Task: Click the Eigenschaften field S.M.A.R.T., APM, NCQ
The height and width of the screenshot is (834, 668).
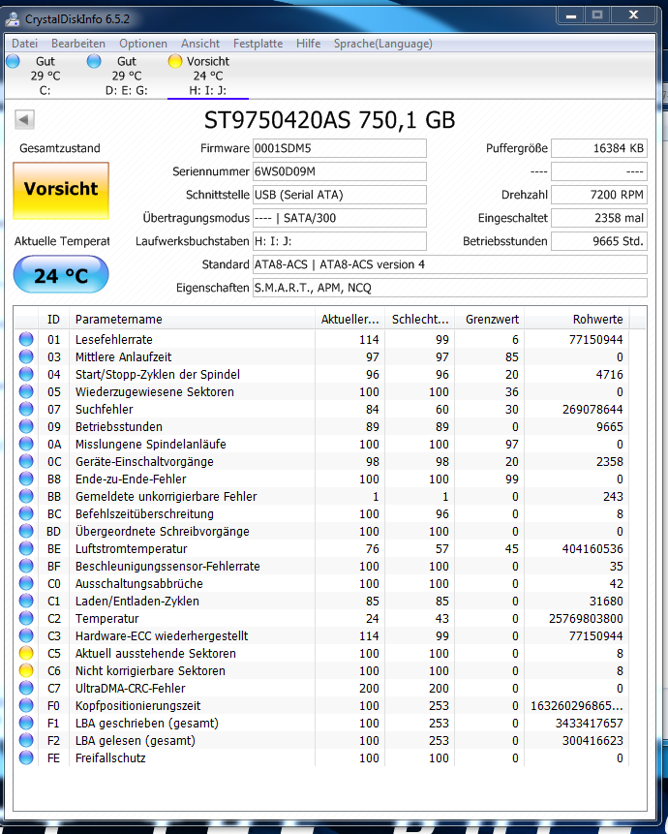Action: 449,288
